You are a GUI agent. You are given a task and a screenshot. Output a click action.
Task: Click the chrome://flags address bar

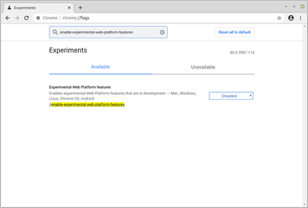157,18
